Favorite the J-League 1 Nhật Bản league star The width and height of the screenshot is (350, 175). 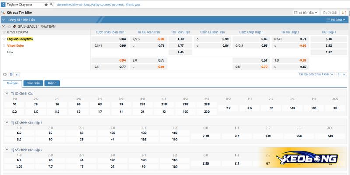(x=10, y=26)
